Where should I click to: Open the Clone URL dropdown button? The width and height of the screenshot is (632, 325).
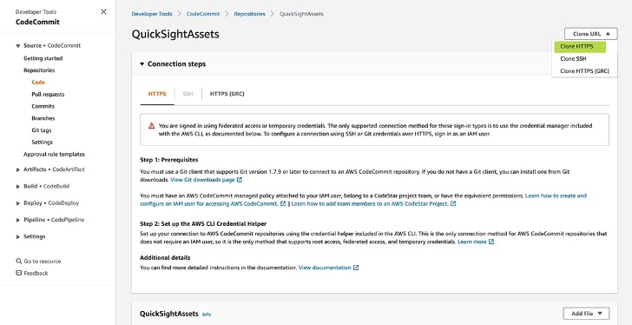click(x=591, y=34)
